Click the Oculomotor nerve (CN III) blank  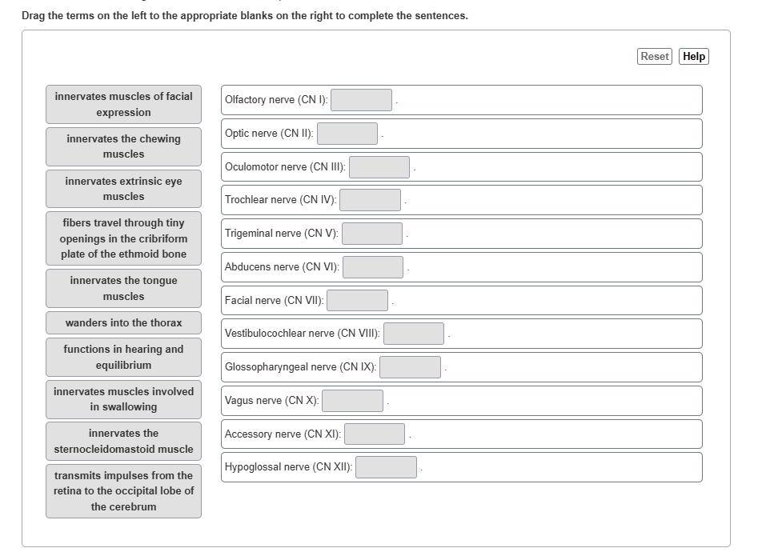point(379,167)
